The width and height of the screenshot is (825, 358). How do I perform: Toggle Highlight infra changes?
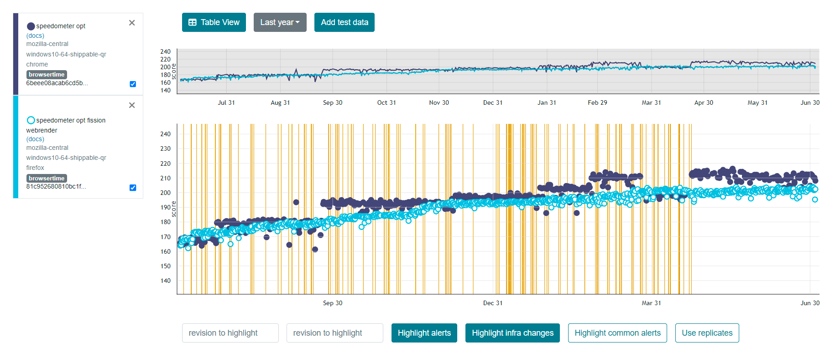[x=512, y=333]
